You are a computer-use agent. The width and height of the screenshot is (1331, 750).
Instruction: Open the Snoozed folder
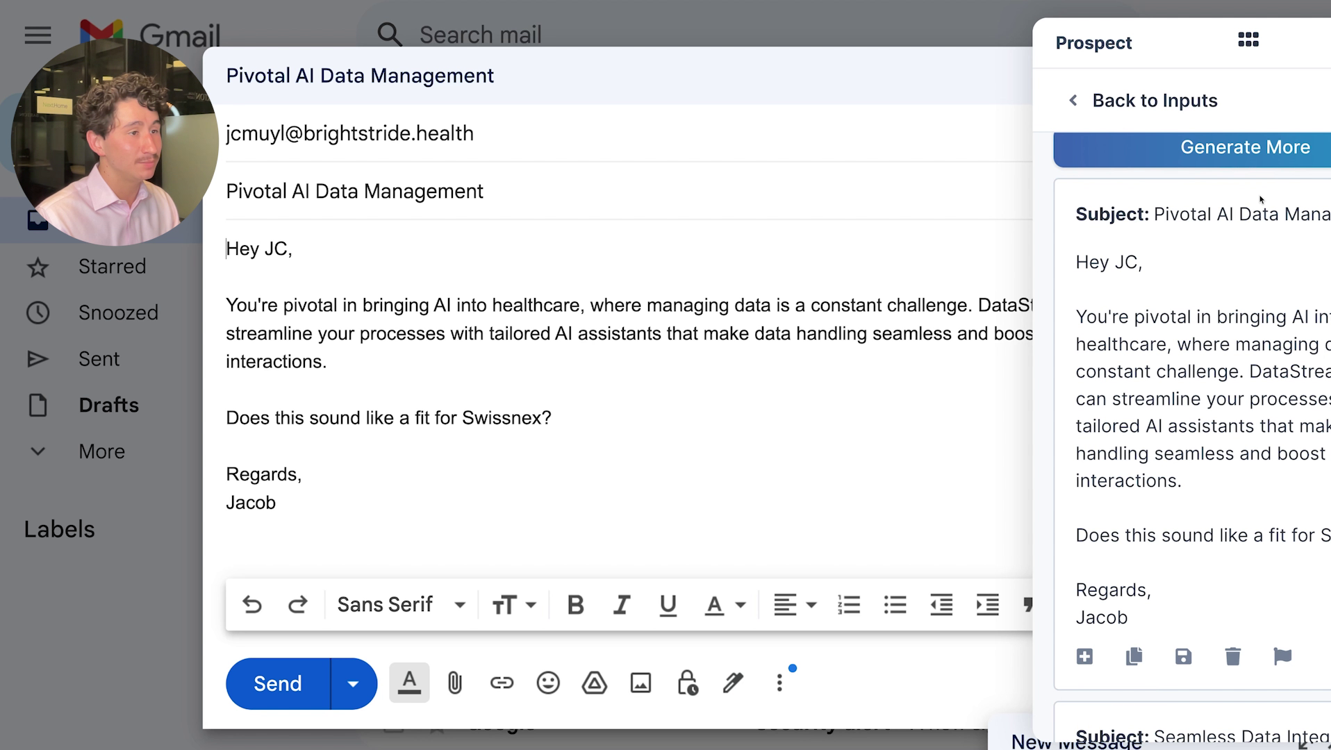118,313
